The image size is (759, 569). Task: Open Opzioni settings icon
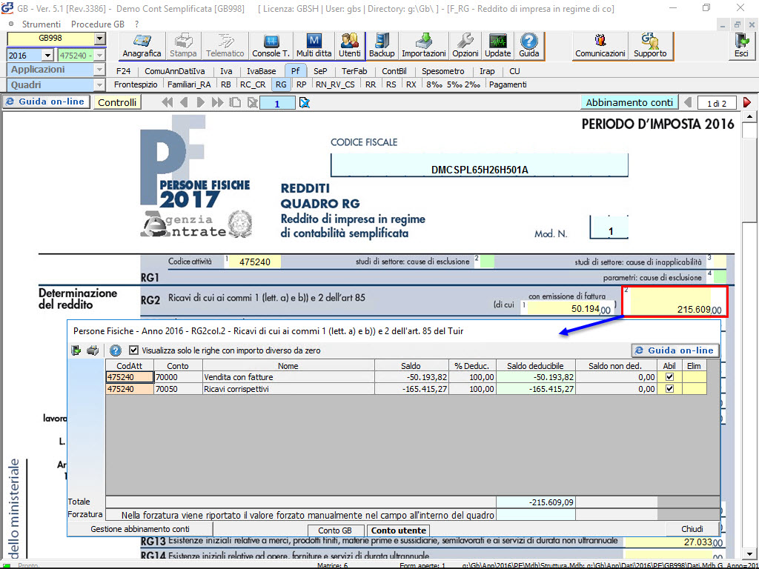point(465,47)
